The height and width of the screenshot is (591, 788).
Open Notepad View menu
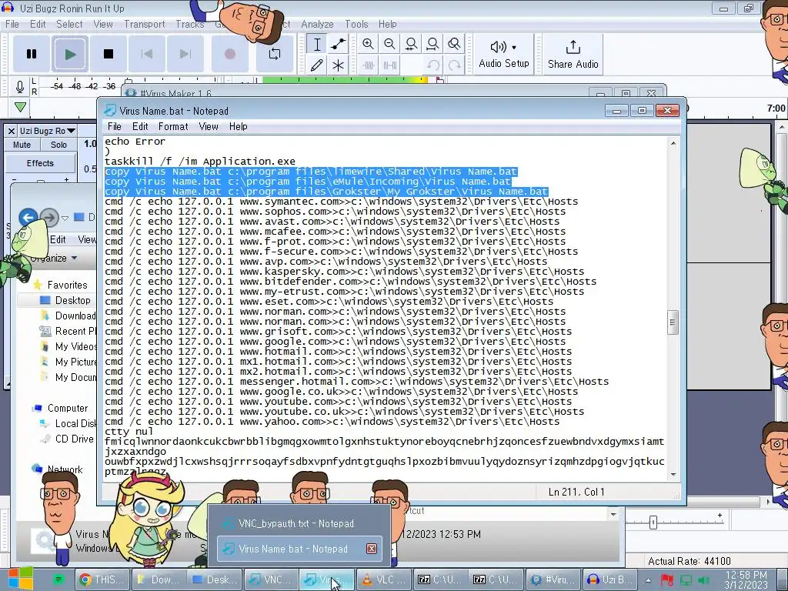(208, 127)
